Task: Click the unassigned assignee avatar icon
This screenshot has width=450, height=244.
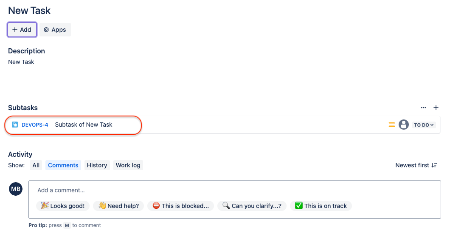Action: point(404,125)
